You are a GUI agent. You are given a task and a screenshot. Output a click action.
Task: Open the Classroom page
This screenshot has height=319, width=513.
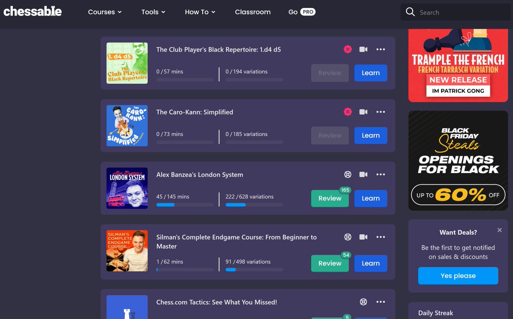click(253, 12)
